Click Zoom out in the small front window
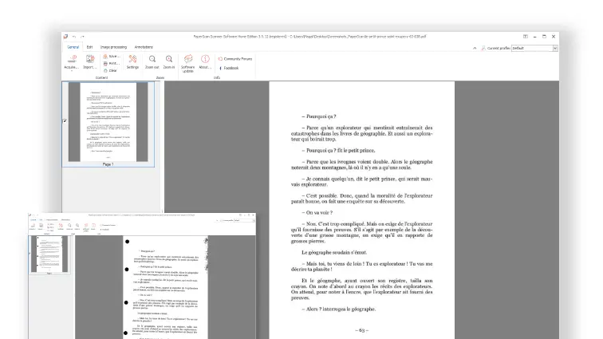603x339 pixels. point(69,227)
